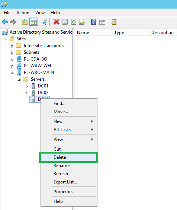
Task: Go back with the blue Back arrow
Action: tap(5, 22)
